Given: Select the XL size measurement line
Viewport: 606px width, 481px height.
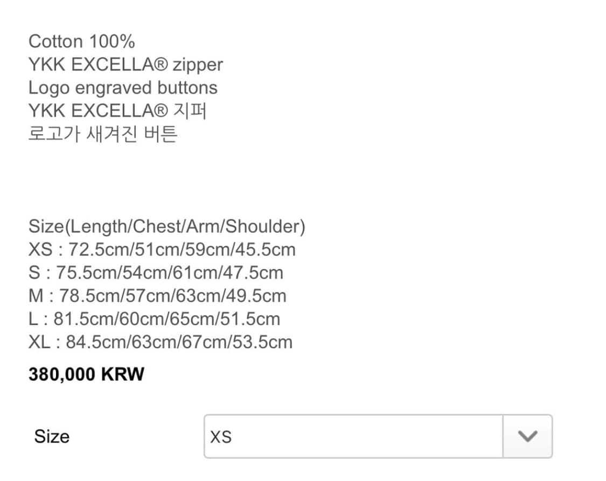Looking at the screenshot, I should coord(161,341).
